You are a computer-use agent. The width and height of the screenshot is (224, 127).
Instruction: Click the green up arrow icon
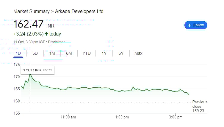coord(46,34)
